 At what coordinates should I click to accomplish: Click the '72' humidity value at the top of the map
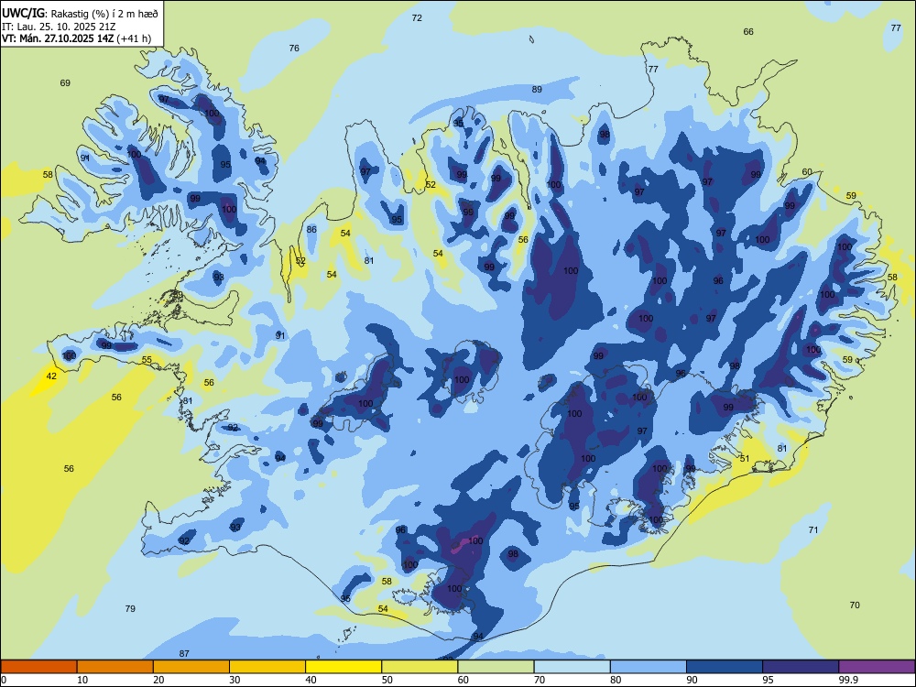[417, 18]
